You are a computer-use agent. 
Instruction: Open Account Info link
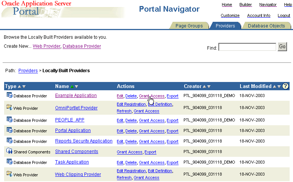coord(258,15)
